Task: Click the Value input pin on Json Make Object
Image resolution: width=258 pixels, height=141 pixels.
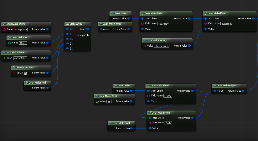Action: pos(214,91)
